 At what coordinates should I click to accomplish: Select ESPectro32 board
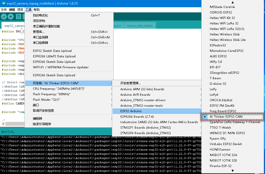(232, 45)
